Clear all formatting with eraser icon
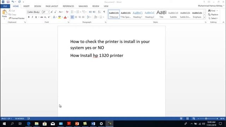Viewport: 226px width, 127px height. [x=67, y=12]
